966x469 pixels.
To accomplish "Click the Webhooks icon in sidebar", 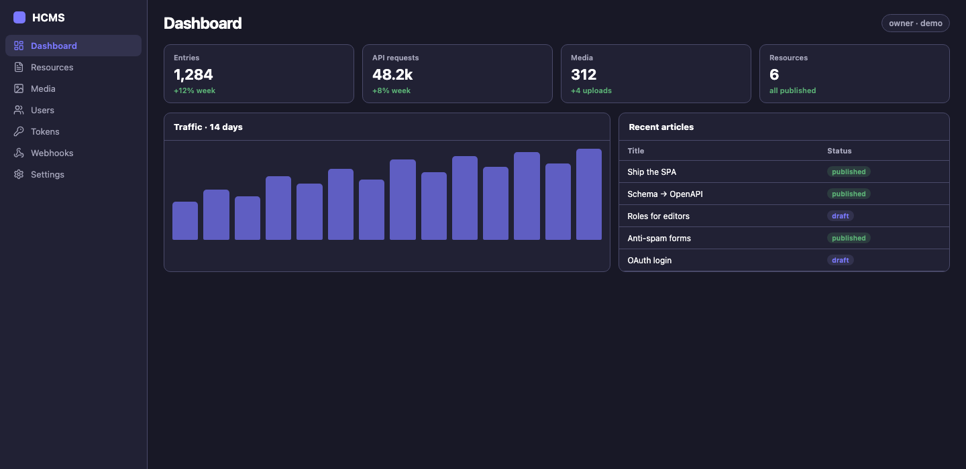I will (19, 153).
